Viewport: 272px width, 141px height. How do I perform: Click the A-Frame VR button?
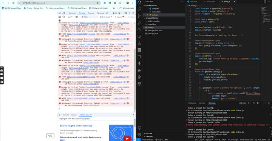click(x=50, y=136)
